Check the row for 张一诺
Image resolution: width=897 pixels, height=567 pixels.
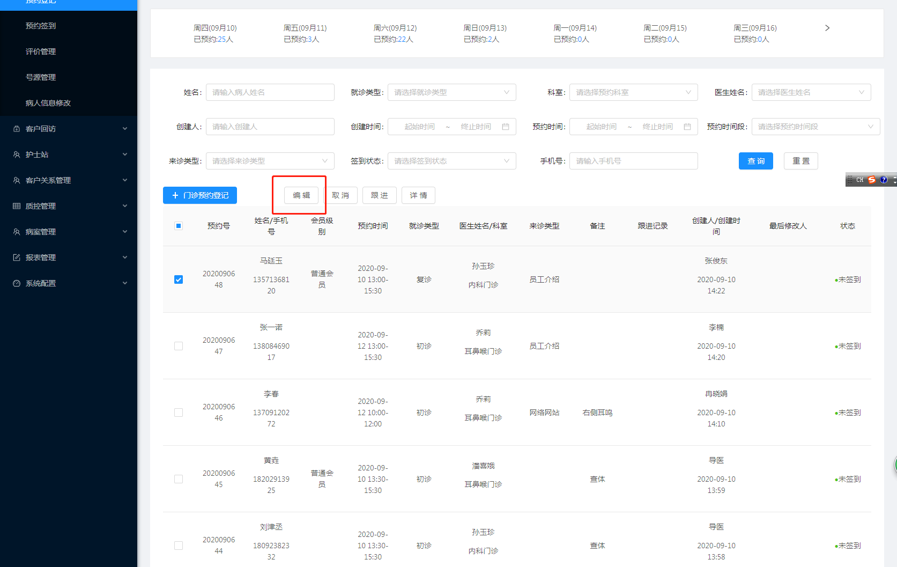179,346
